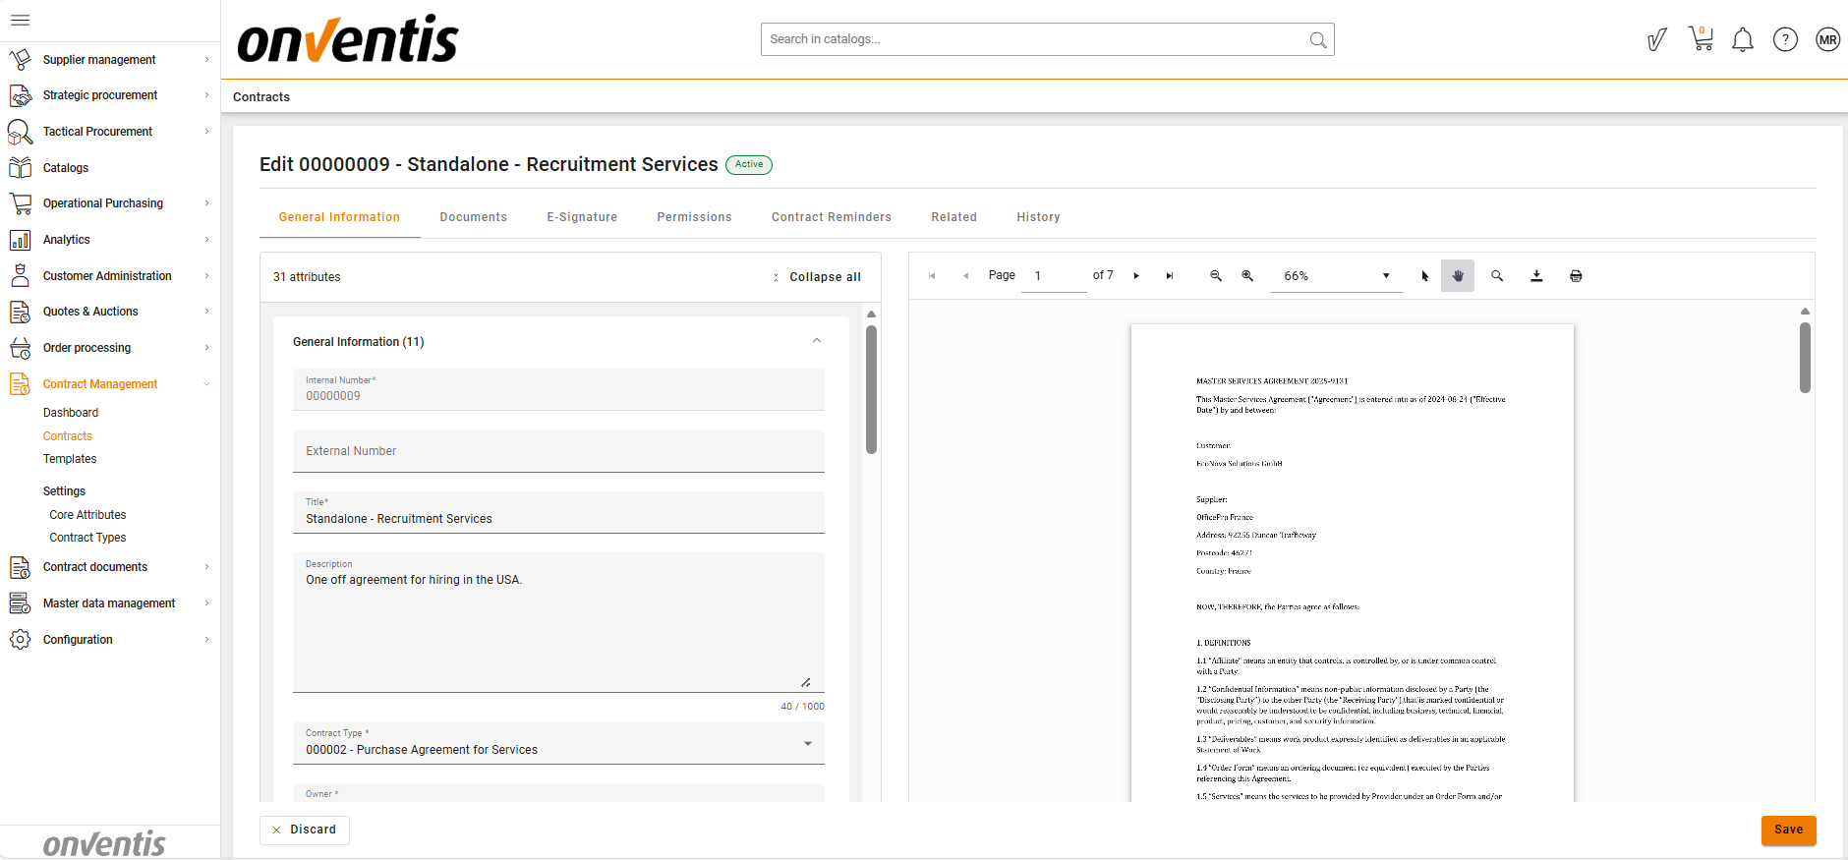Open the 66% zoom level dropdown
1848x860 pixels.
pos(1337,276)
